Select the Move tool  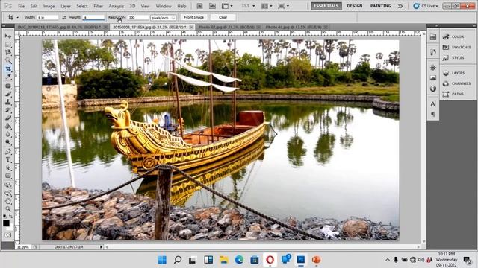coord(8,36)
